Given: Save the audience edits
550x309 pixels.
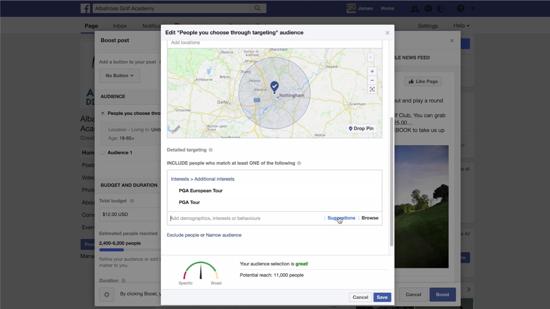Looking at the screenshot, I should pyautogui.click(x=382, y=297).
